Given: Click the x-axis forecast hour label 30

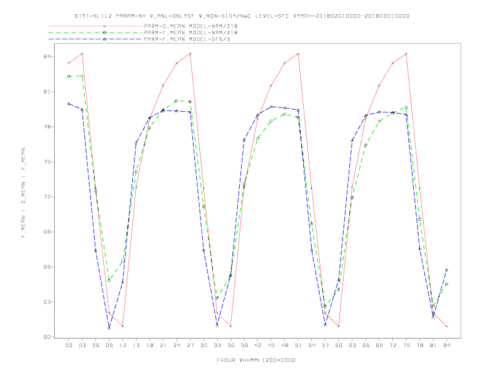Looking at the screenshot, I should 204,345.
